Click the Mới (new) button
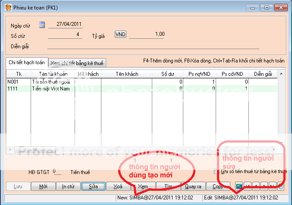 point(43,186)
